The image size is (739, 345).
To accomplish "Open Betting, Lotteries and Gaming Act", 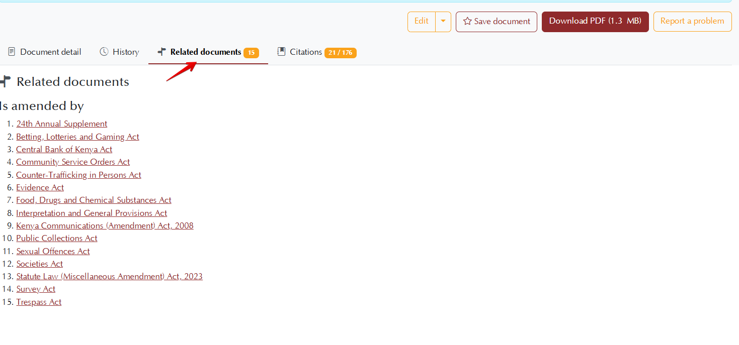I will pyautogui.click(x=77, y=137).
